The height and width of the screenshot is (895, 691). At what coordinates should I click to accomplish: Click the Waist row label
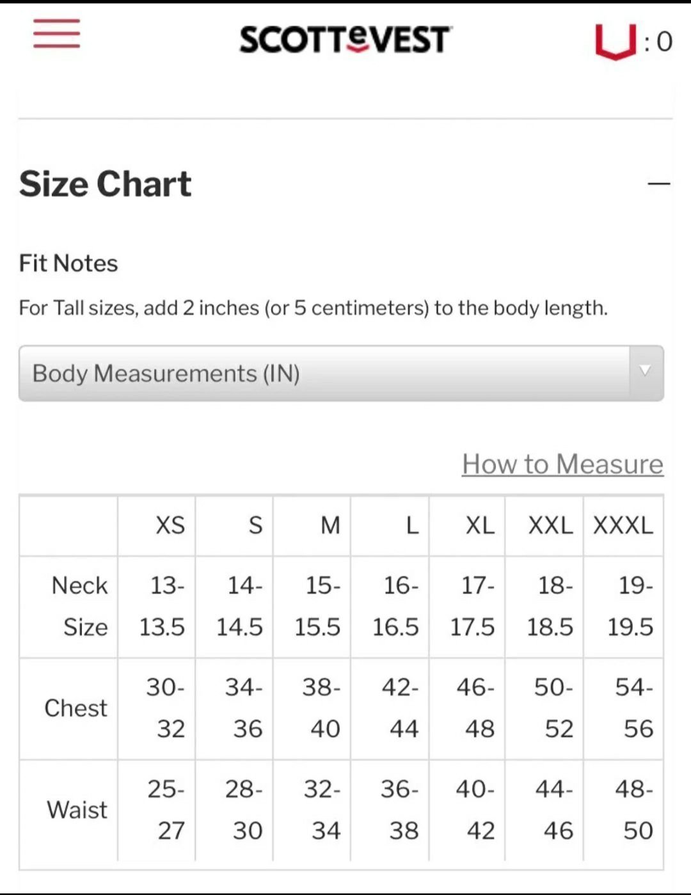[x=77, y=810]
